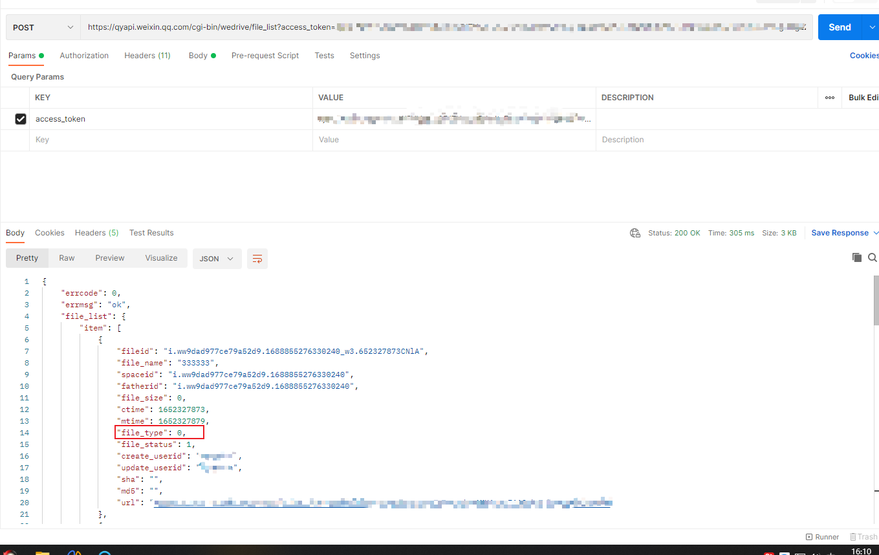
Task: Click the Status: 200 OK indicator
Action: (674, 233)
